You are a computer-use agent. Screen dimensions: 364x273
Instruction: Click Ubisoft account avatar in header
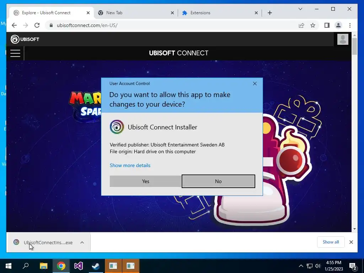[x=343, y=39]
